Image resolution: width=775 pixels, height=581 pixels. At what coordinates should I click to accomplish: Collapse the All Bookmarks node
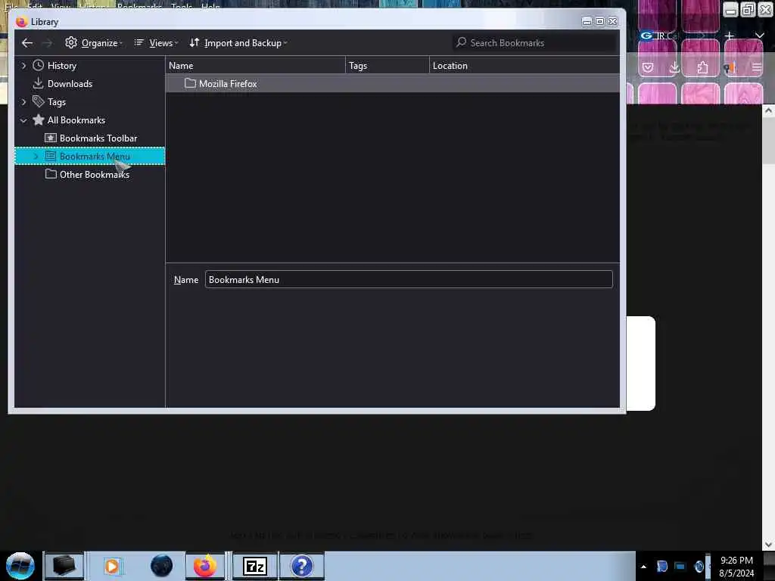[x=23, y=120]
